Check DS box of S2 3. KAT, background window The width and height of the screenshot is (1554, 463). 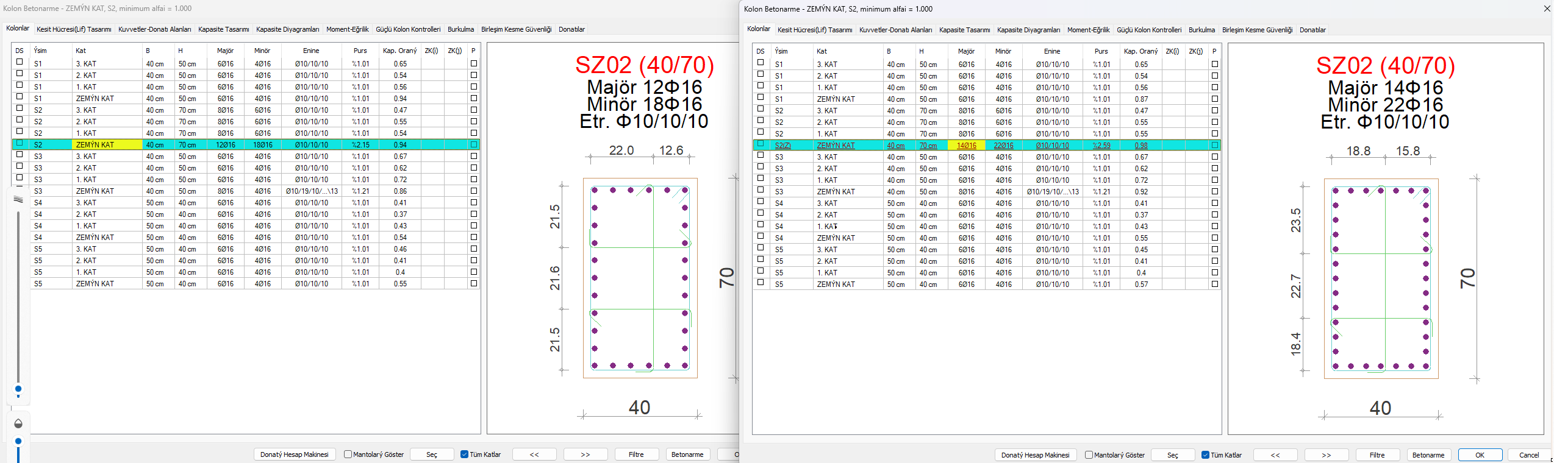[20, 108]
